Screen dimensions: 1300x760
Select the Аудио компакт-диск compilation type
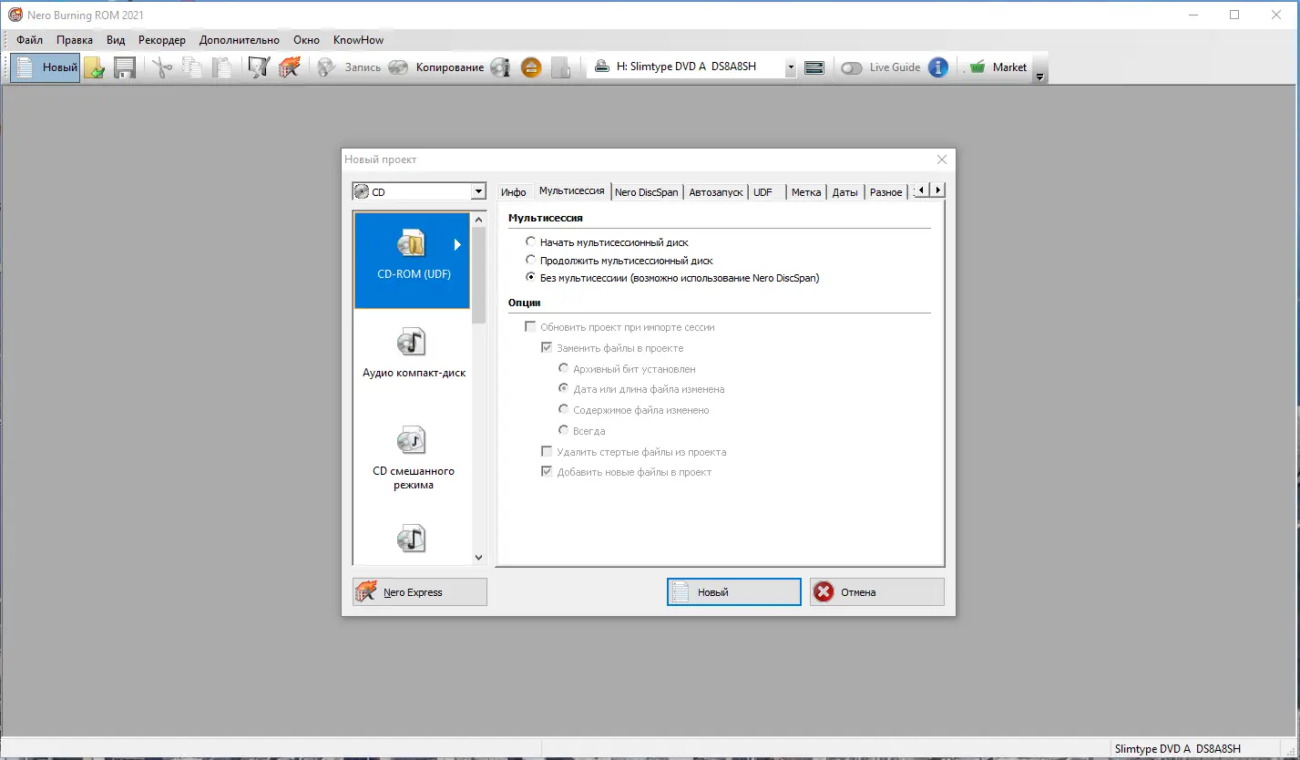pos(412,351)
